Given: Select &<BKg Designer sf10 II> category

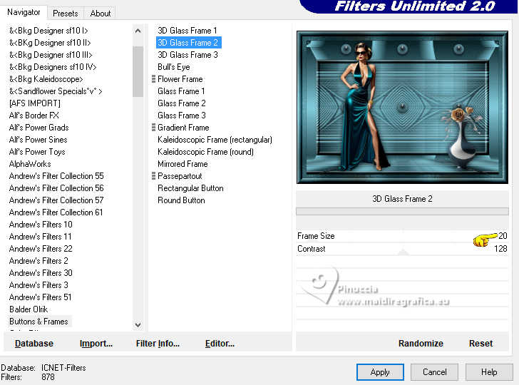Looking at the screenshot, I should tap(50, 43).
